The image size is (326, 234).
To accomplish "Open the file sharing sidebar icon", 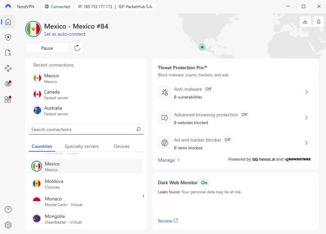I will coord(8,53).
